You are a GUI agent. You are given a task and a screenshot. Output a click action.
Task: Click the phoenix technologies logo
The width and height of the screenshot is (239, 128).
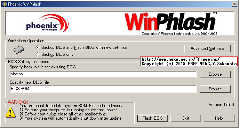click(47, 23)
